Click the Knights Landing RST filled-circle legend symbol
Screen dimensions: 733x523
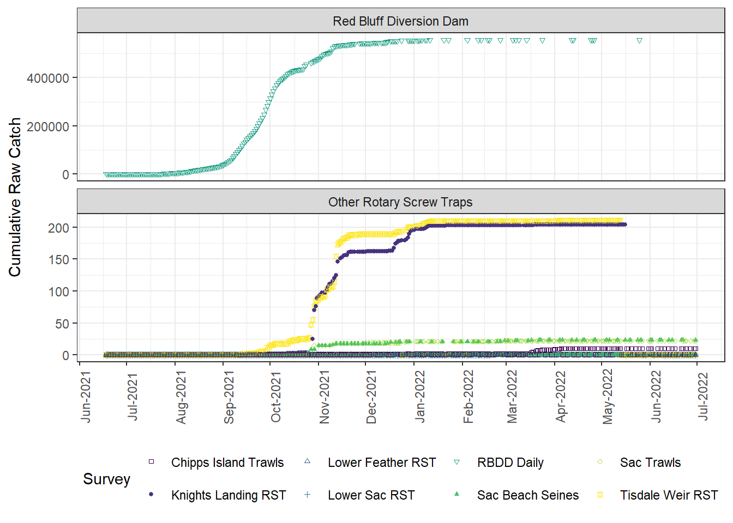click(x=151, y=495)
